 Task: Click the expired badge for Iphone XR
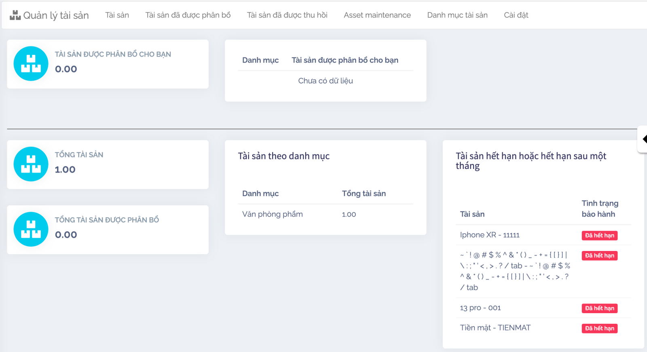point(599,236)
